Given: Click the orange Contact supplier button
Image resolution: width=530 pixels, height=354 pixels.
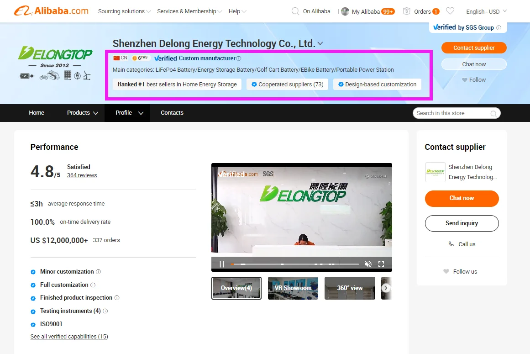Looking at the screenshot, I should [474, 48].
